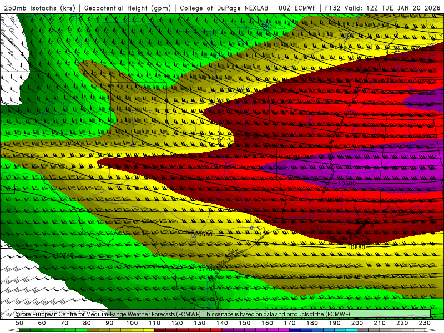Click the 160 knot colorbar label

point(267,323)
